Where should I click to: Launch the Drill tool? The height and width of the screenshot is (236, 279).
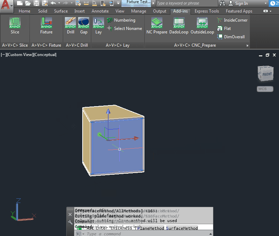(x=70, y=26)
